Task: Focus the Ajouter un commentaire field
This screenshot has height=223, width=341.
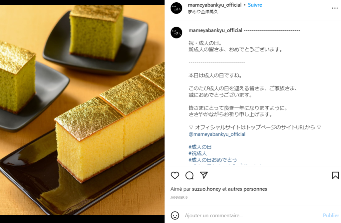Action: (x=252, y=215)
